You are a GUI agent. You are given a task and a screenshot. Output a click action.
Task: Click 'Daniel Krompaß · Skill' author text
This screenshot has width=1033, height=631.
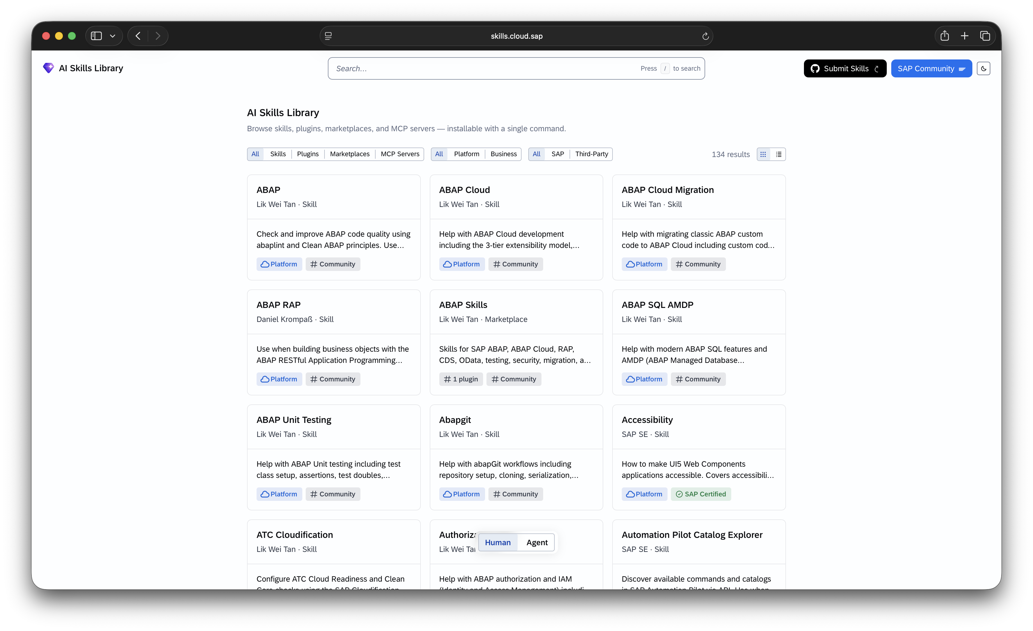(295, 319)
